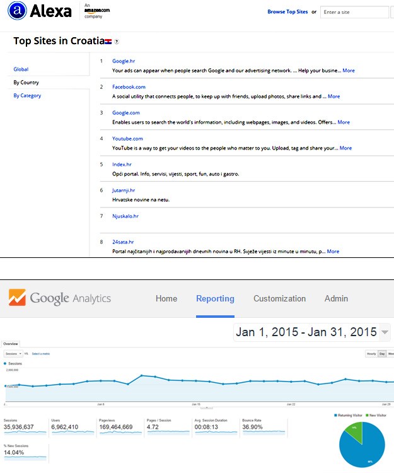Click the Croatia flag icon

coord(108,42)
